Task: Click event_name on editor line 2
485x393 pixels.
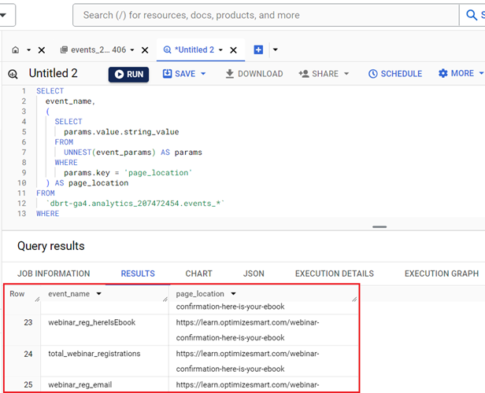Action: coord(68,101)
